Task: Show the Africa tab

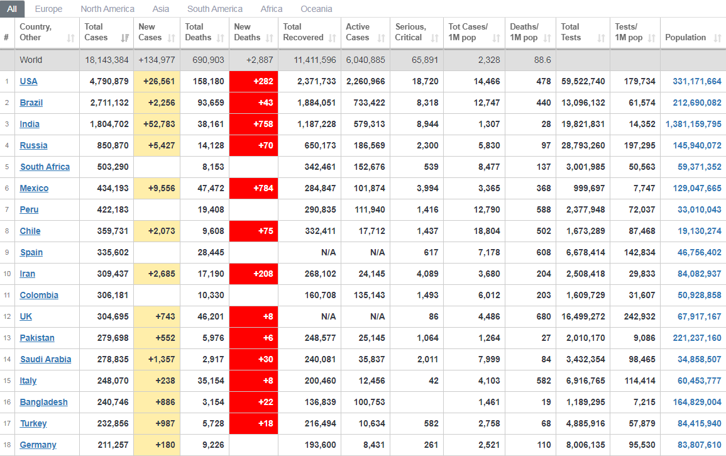Action: (x=272, y=9)
